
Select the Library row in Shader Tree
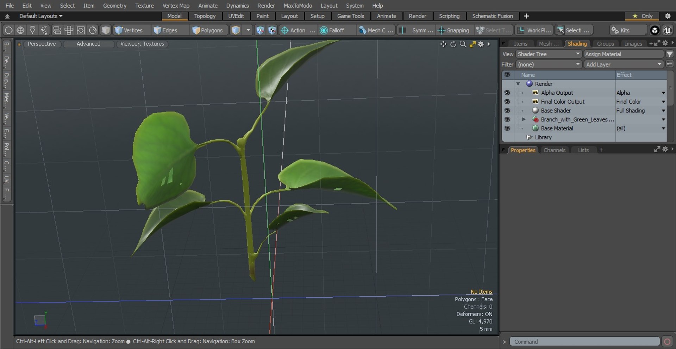(543, 137)
